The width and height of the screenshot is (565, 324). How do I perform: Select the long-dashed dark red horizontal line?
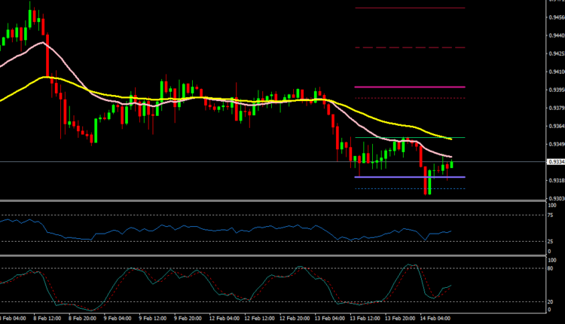click(x=409, y=47)
